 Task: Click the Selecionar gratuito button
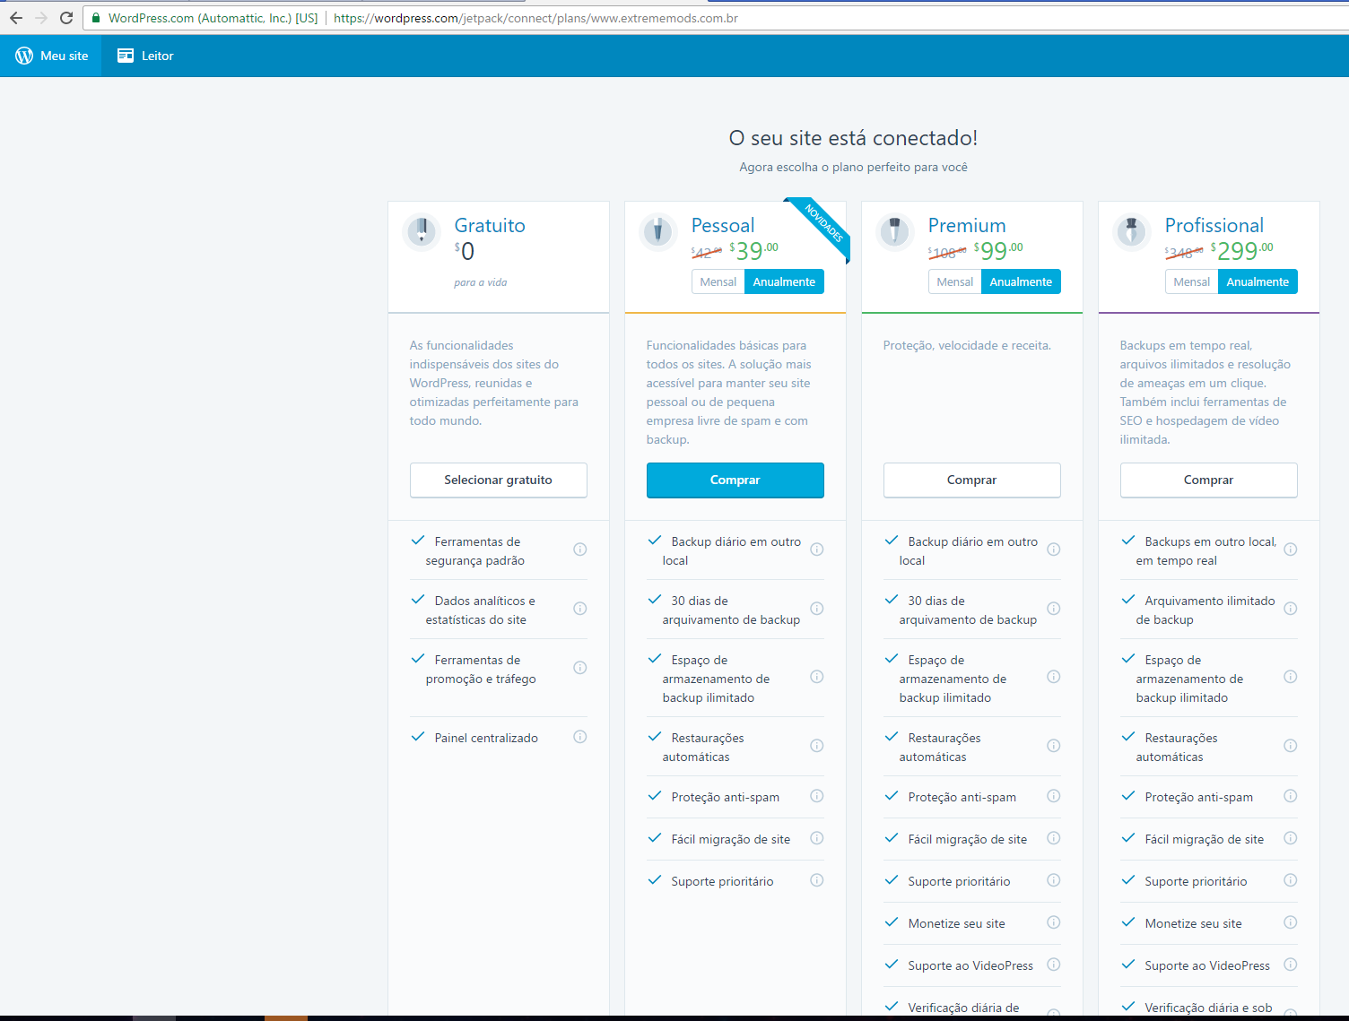pyautogui.click(x=499, y=480)
